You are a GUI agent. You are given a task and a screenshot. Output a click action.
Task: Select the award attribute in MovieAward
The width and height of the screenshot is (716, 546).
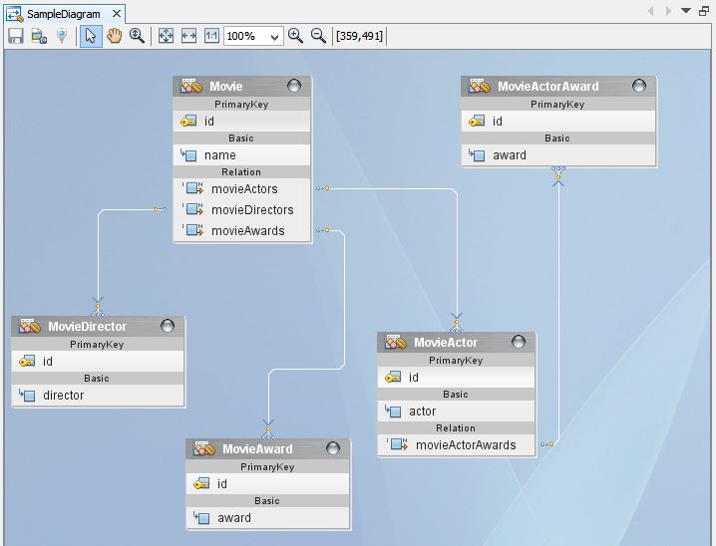click(233, 518)
